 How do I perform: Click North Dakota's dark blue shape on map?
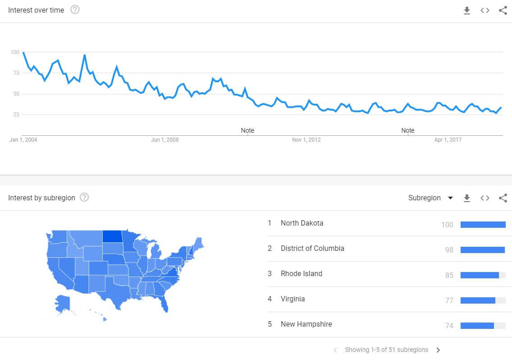[112, 236]
